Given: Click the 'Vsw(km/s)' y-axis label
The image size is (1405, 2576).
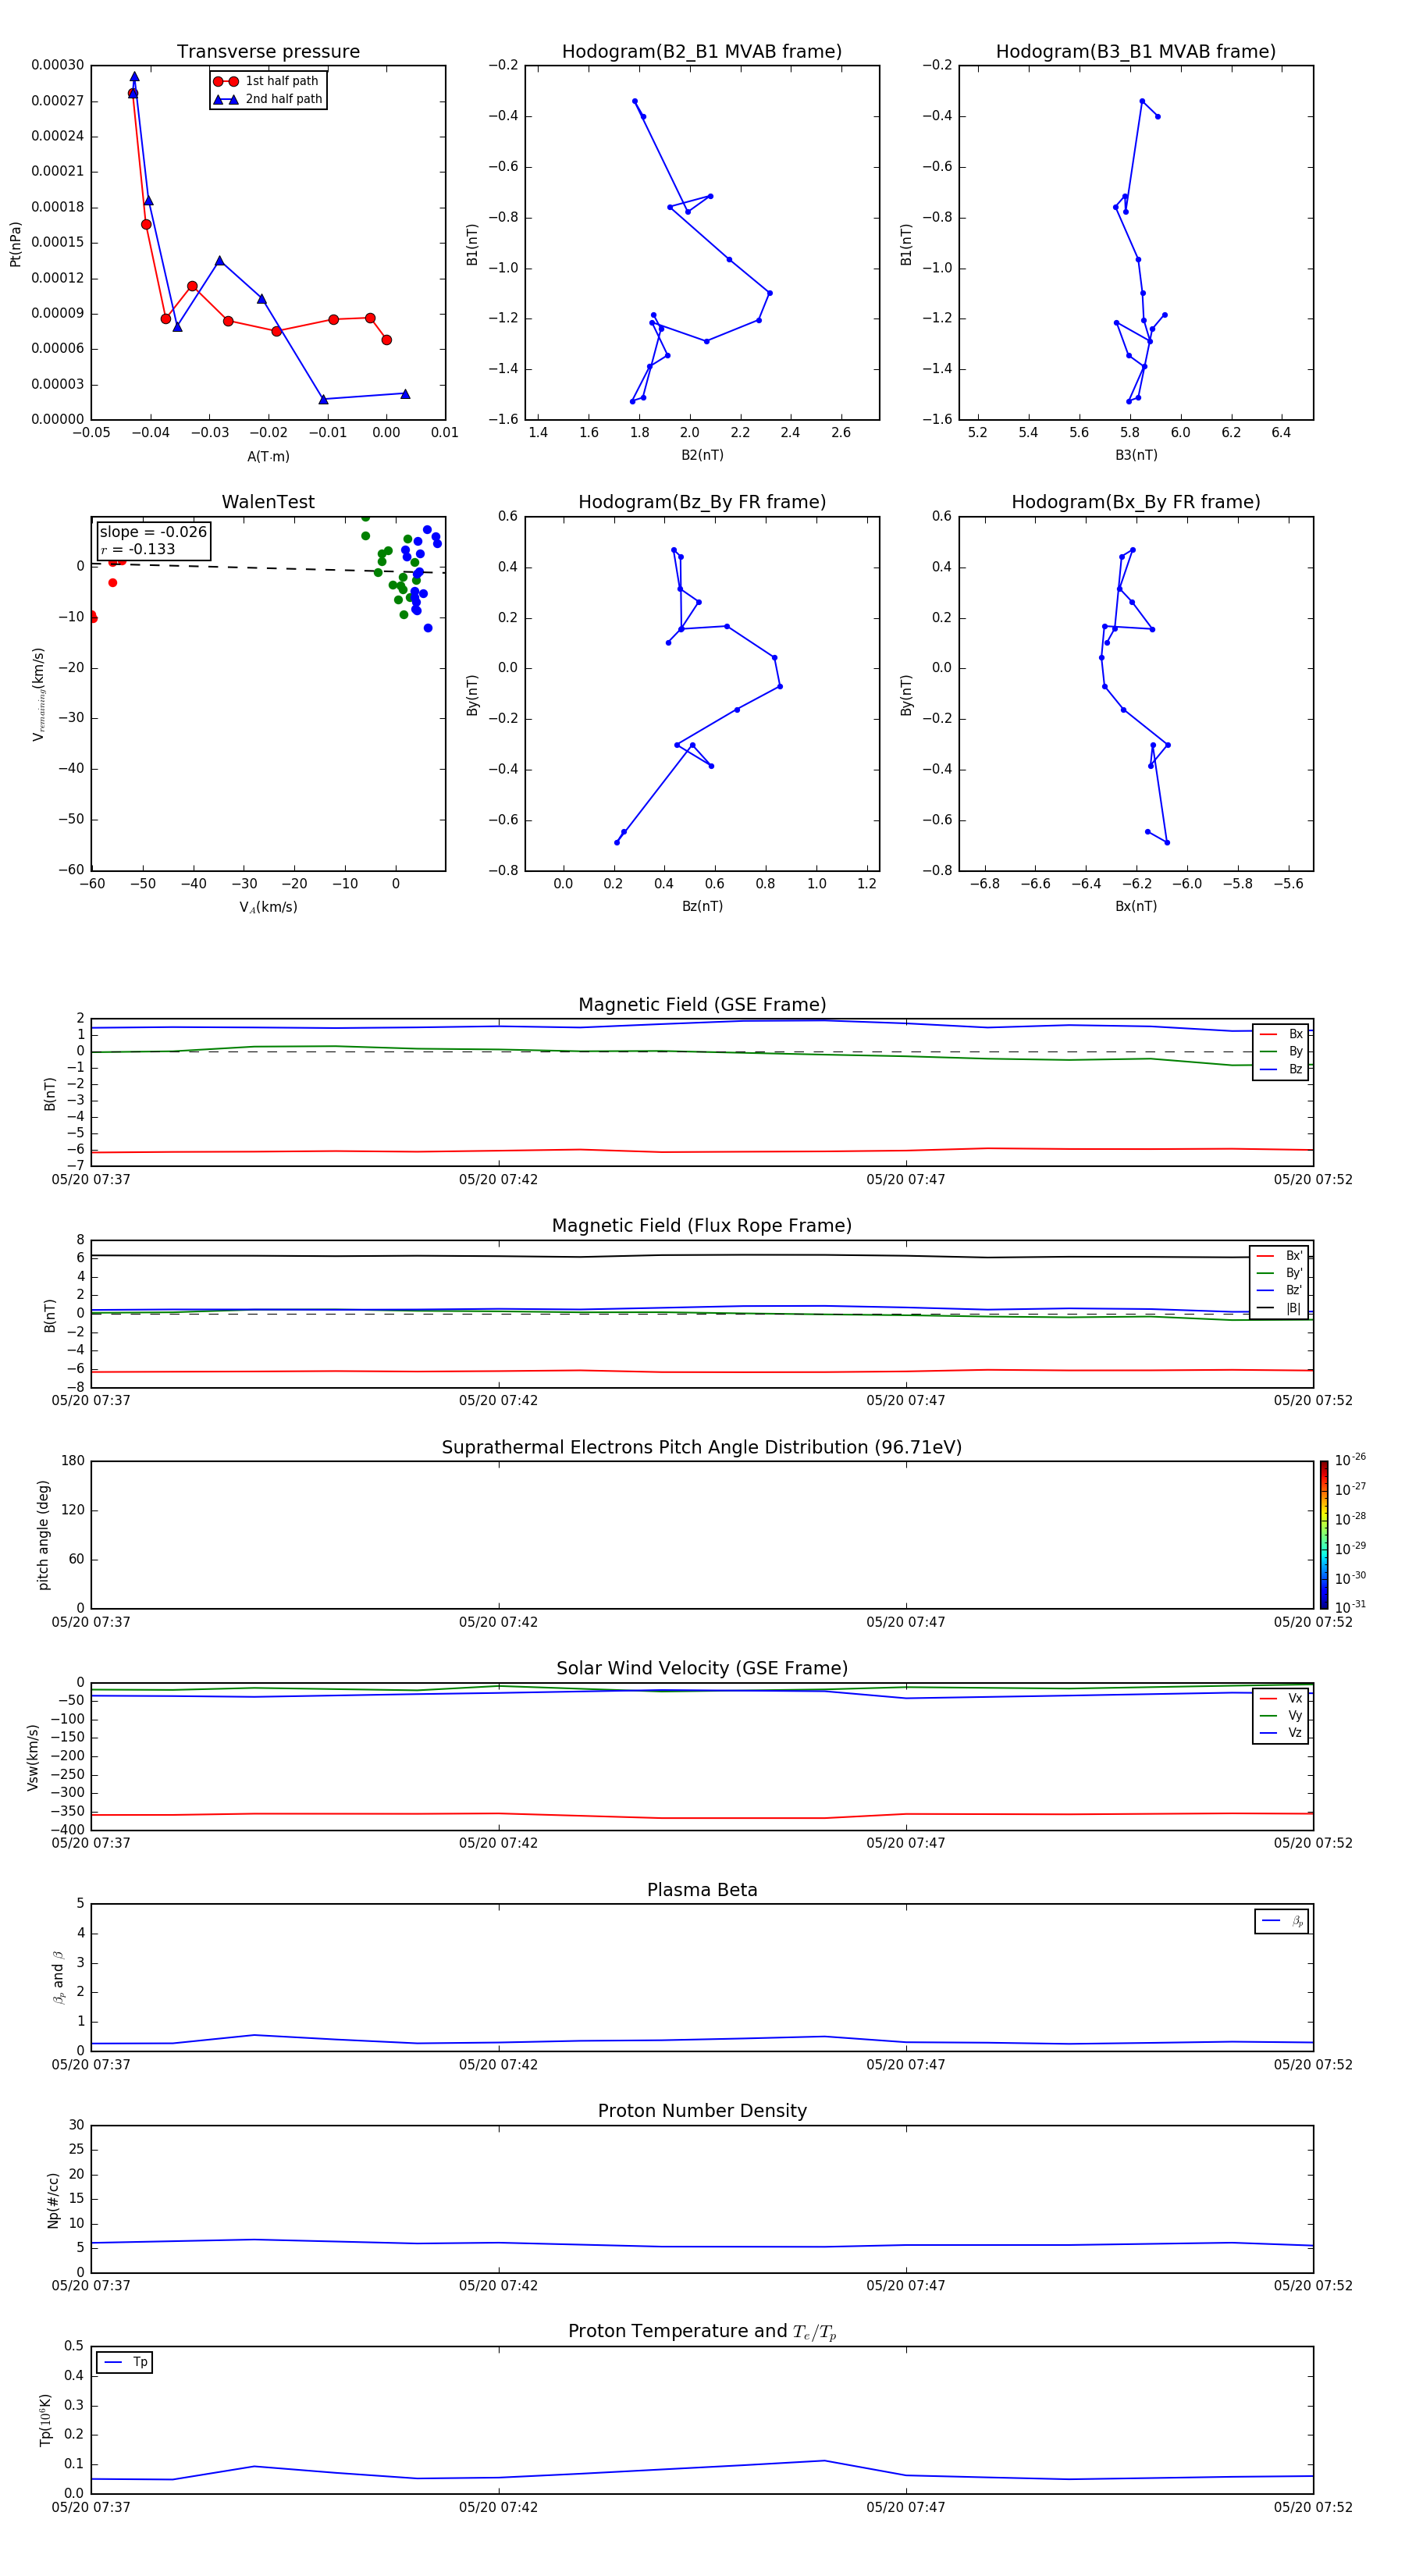Looking at the screenshot, I should [33, 1757].
